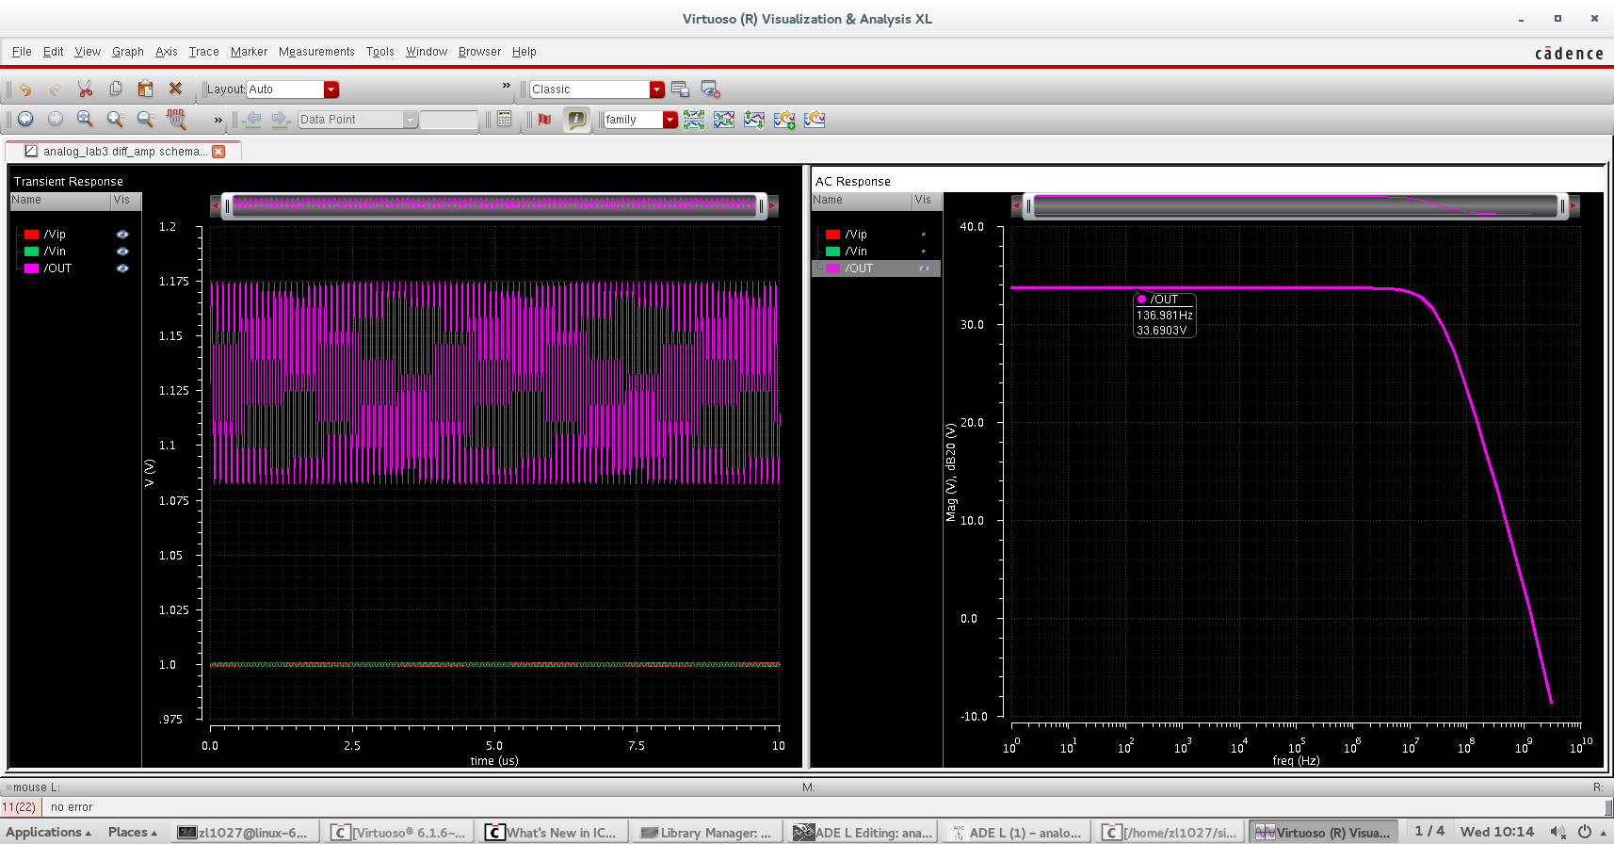Click the blue Previous Zoom arrow icon
The height and width of the screenshot is (844, 1614).
(25, 119)
